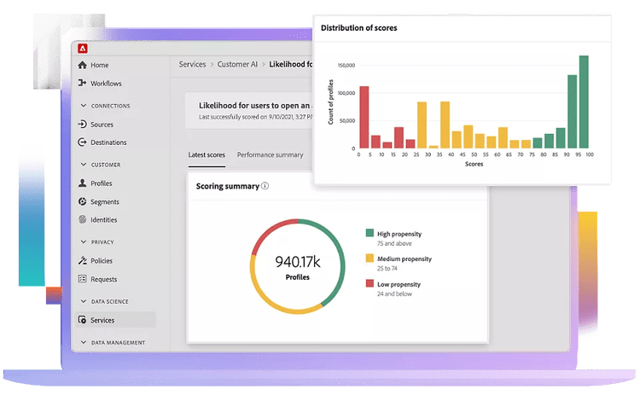Open Profiles label in sidebar

click(x=102, y=183)
